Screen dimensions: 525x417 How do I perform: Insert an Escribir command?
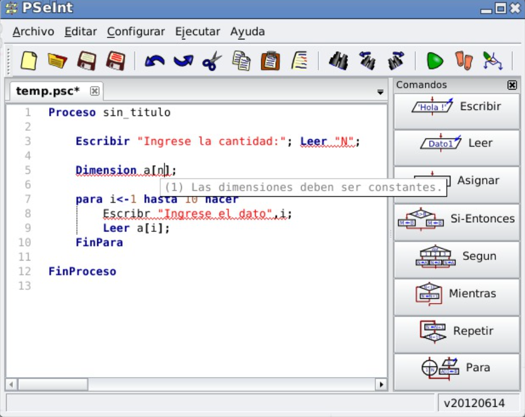click(x=456, y=107)
